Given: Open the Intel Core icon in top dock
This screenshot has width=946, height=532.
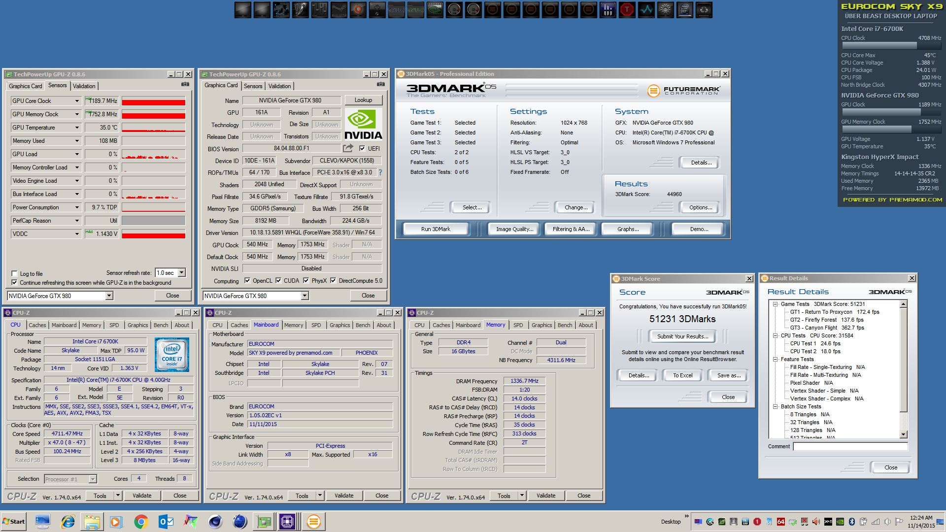Looking at the screenshot, I should [x=685, y=10].
